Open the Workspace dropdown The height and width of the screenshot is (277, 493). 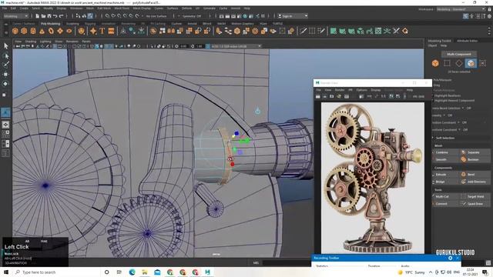click(x=461, y=9)
